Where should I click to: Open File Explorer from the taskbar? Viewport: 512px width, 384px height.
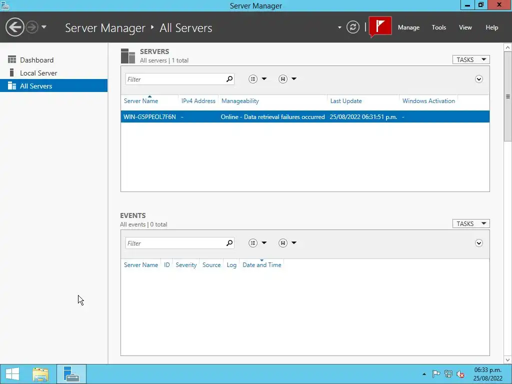tap(40, 374)
